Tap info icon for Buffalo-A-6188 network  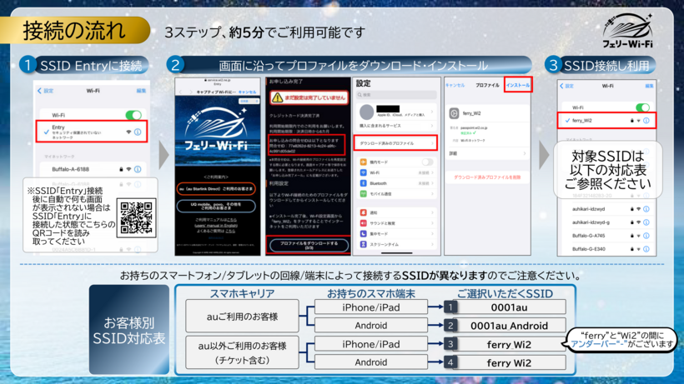coord(138,169)
